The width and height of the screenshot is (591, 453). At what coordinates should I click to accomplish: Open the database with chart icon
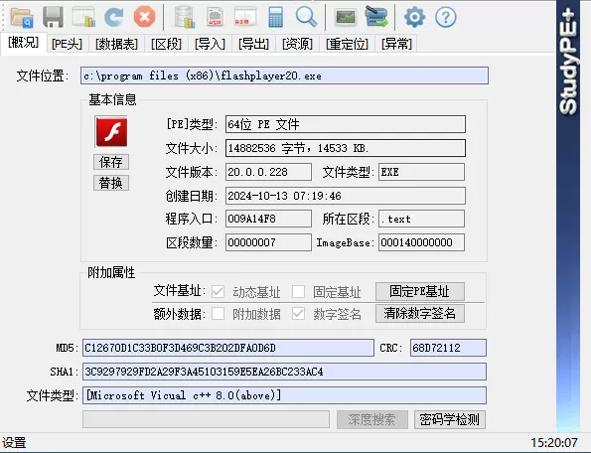[185, 17]
